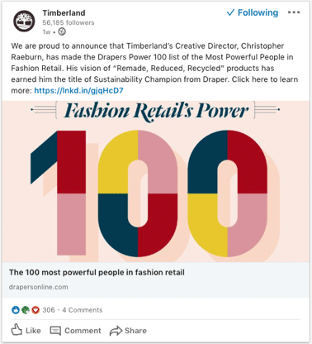Viewport: 312px width, 344px height.
Task: Click the Share button label
Action: [135, 331]
